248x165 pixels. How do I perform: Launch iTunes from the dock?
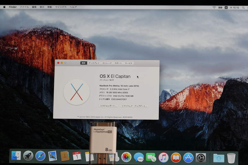[163, 157]
